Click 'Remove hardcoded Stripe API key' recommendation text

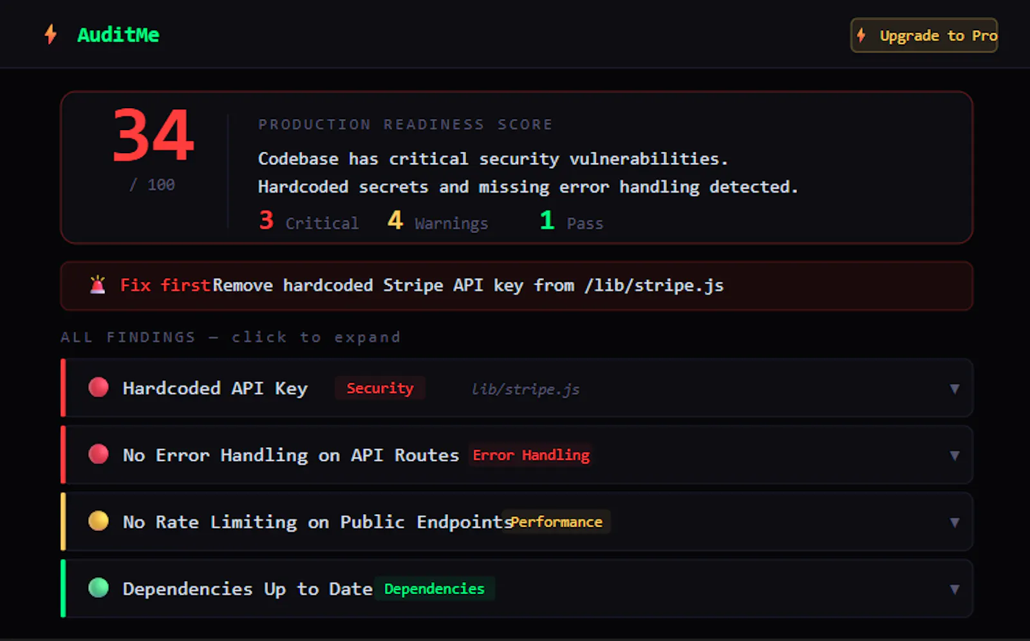468,285
